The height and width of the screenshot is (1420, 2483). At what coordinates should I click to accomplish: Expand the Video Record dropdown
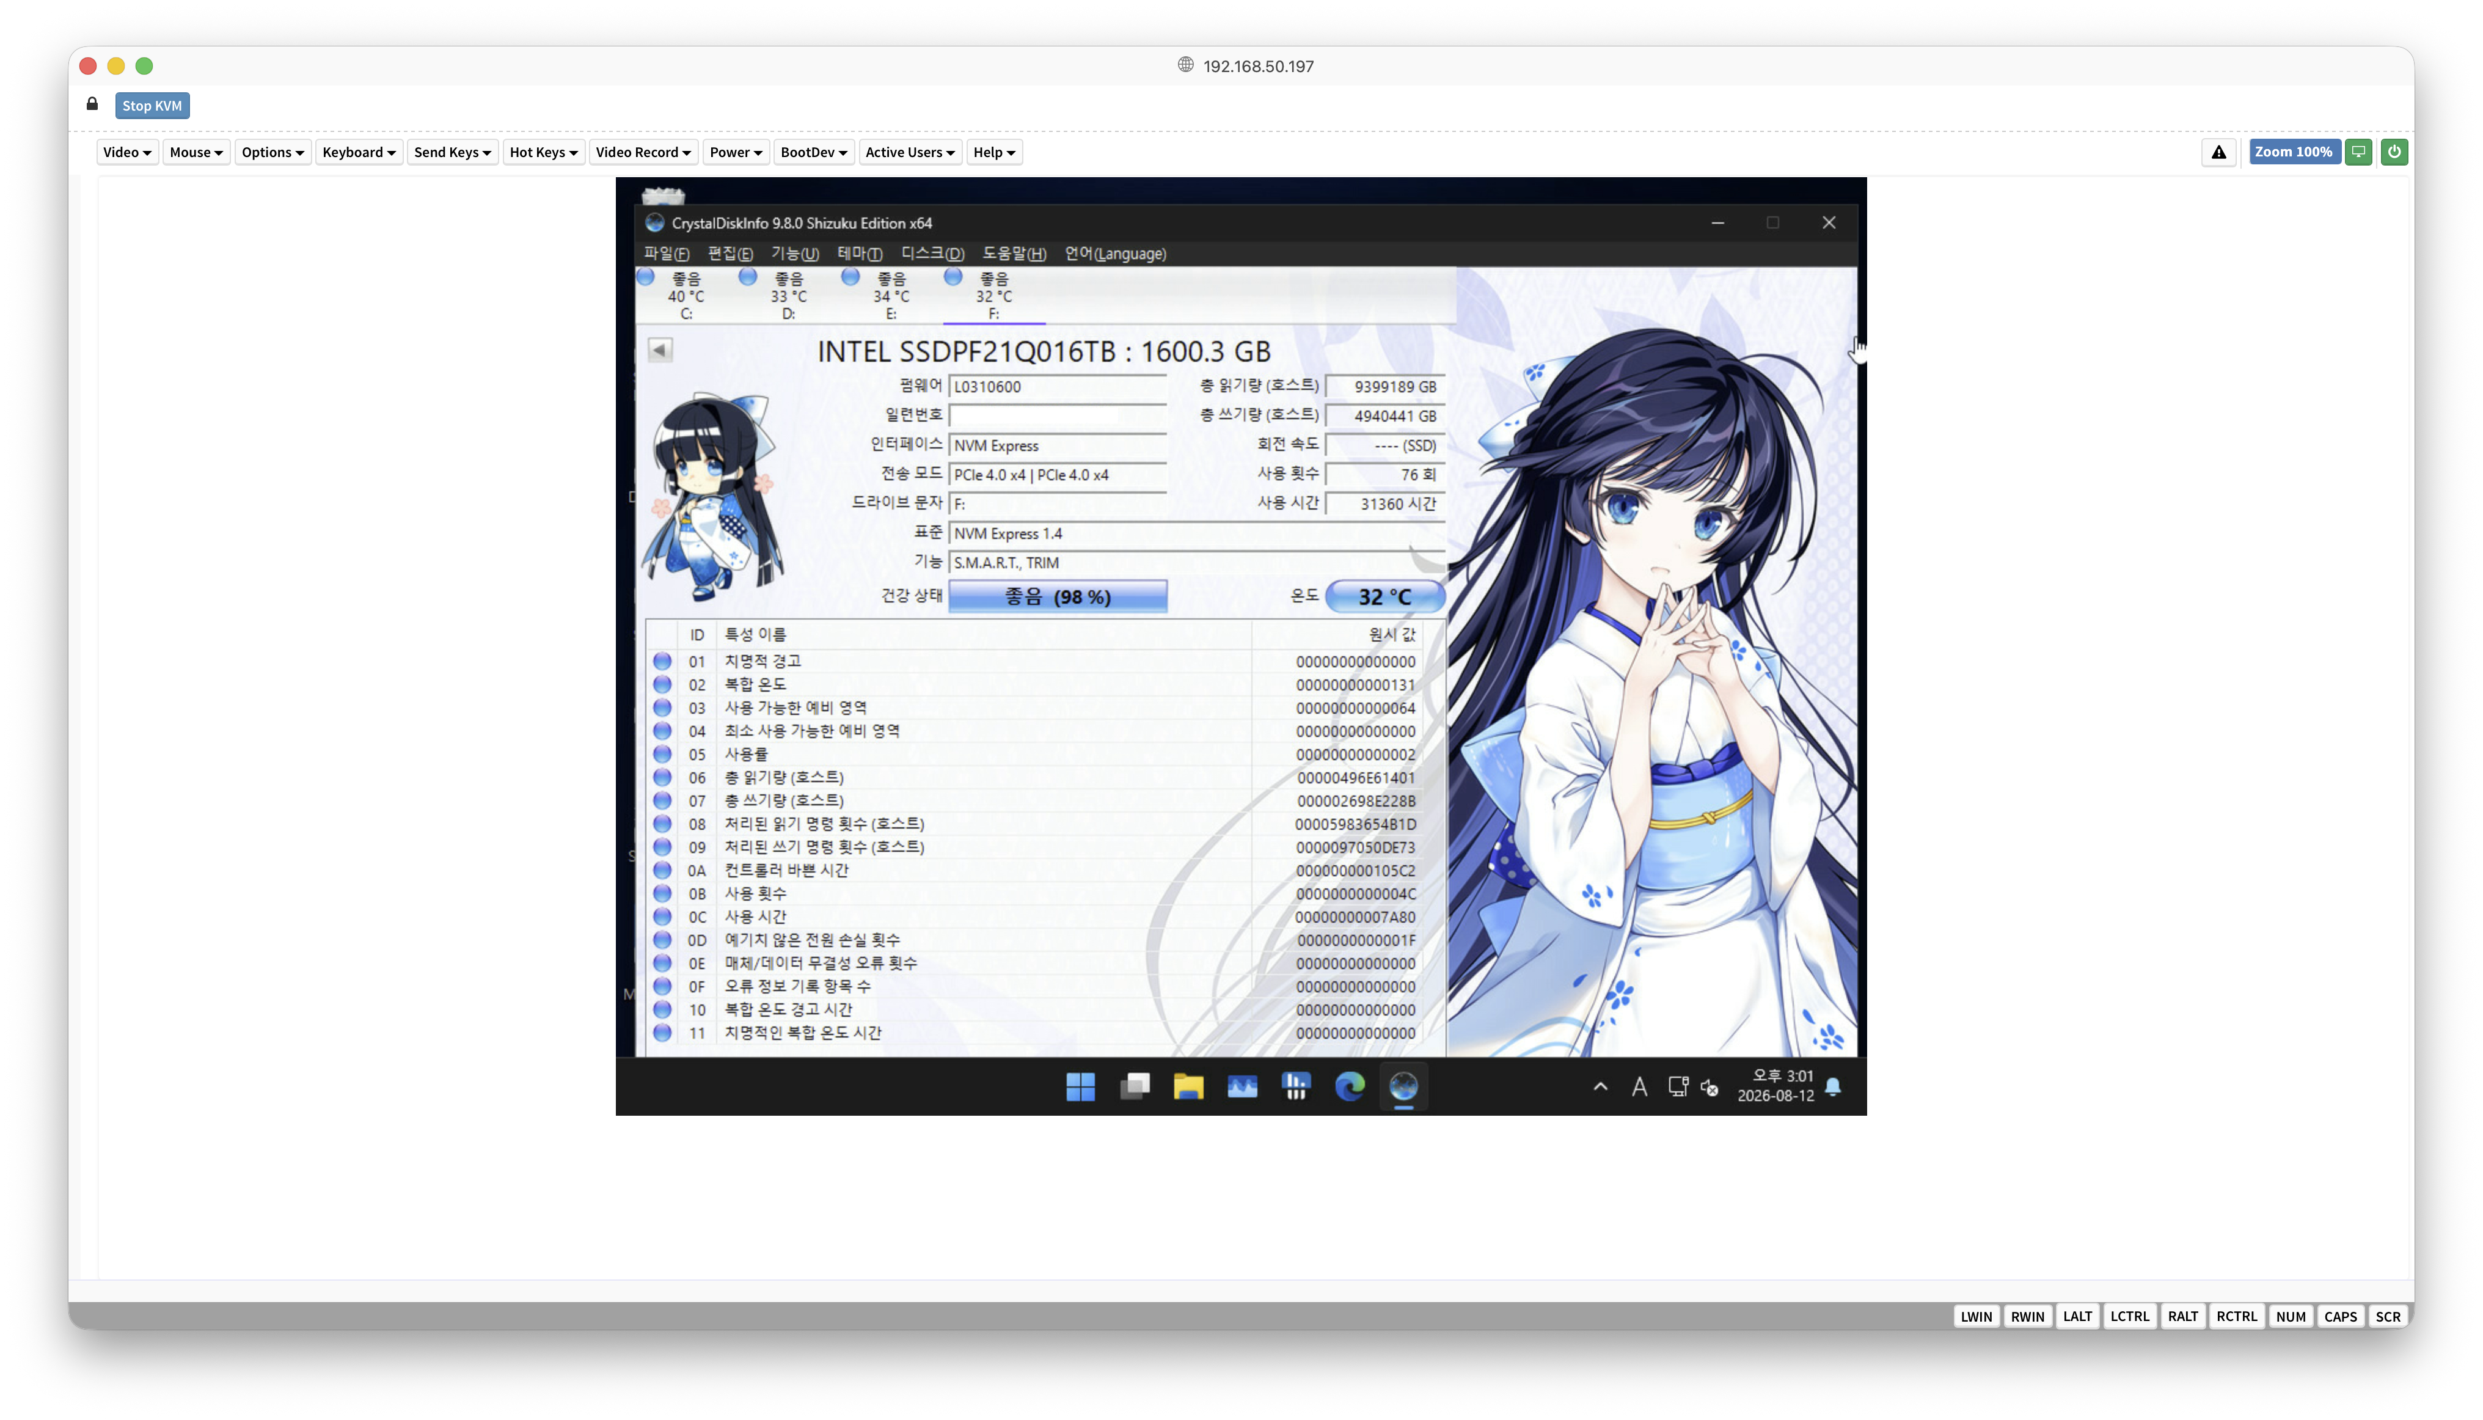644,152
